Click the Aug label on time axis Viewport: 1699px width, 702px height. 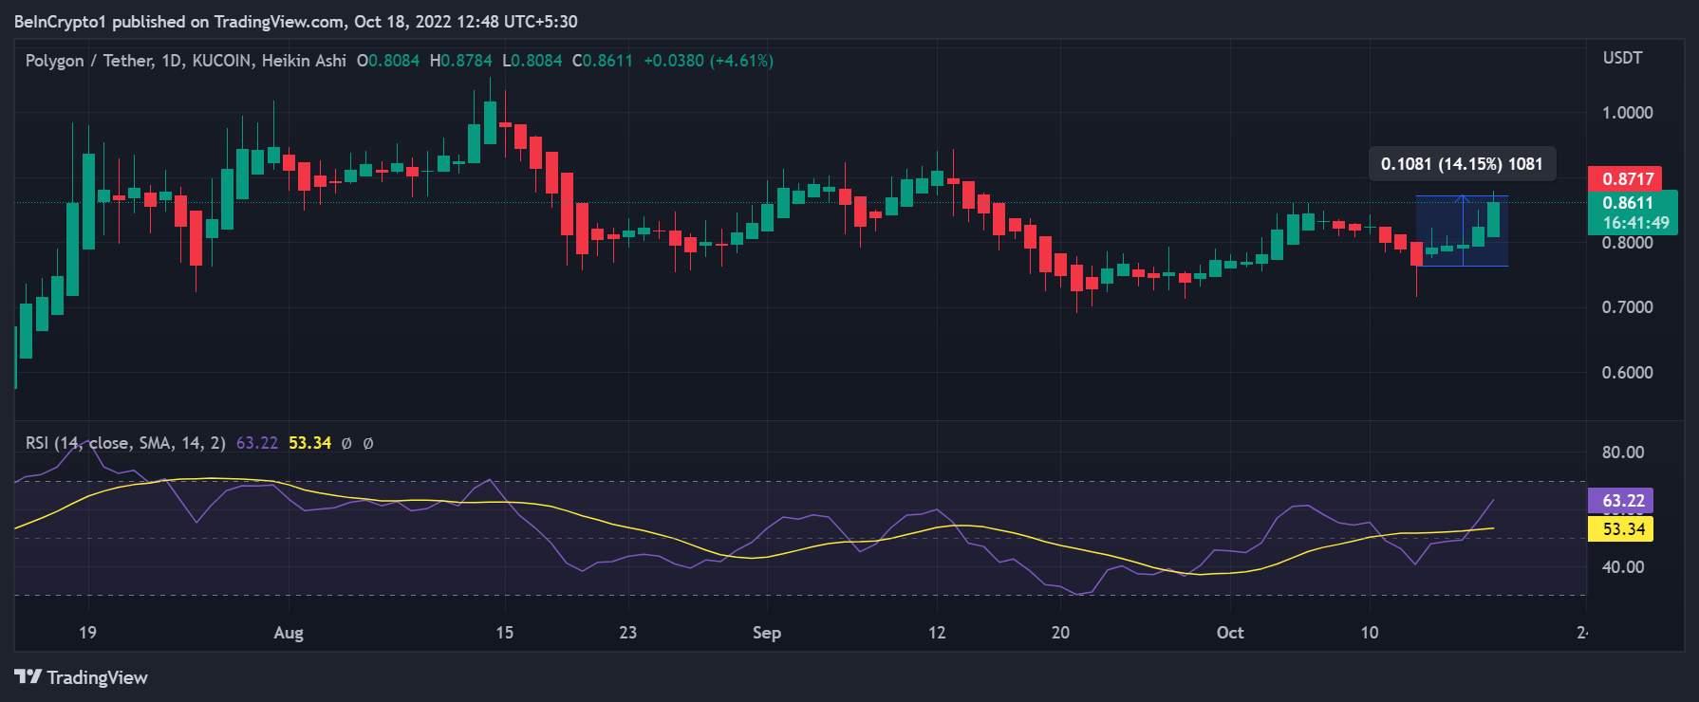(289, 633)
